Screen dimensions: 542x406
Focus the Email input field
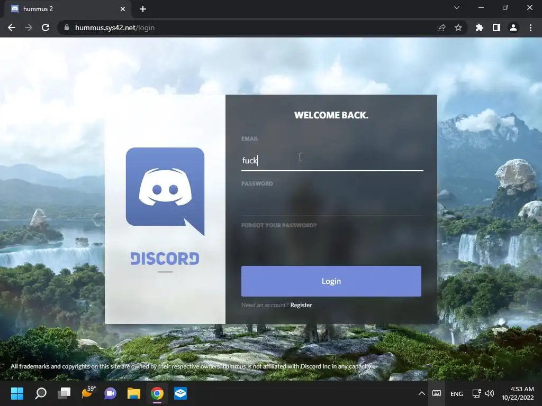coord(332,161)
